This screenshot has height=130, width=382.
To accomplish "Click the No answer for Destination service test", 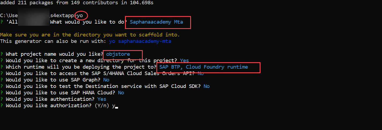I will (207, 86).
